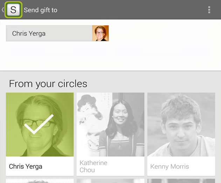Go back using the left chevron

coord(3,10)
